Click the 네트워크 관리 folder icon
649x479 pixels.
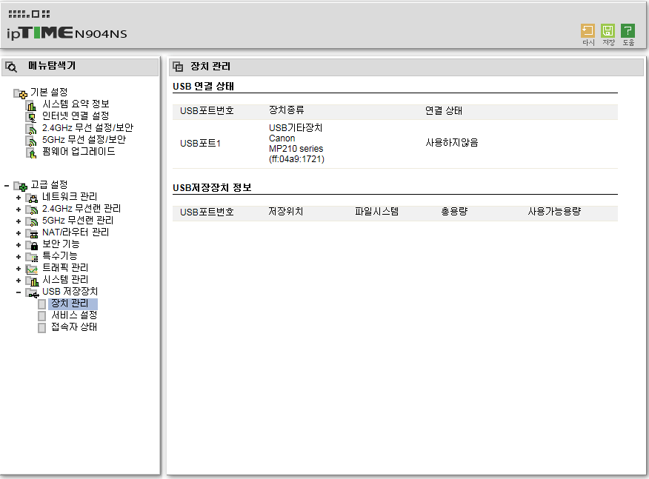(32, 198)
